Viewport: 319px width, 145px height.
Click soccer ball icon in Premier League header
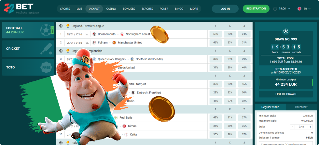pyautogui.click(x=61, y=26)
